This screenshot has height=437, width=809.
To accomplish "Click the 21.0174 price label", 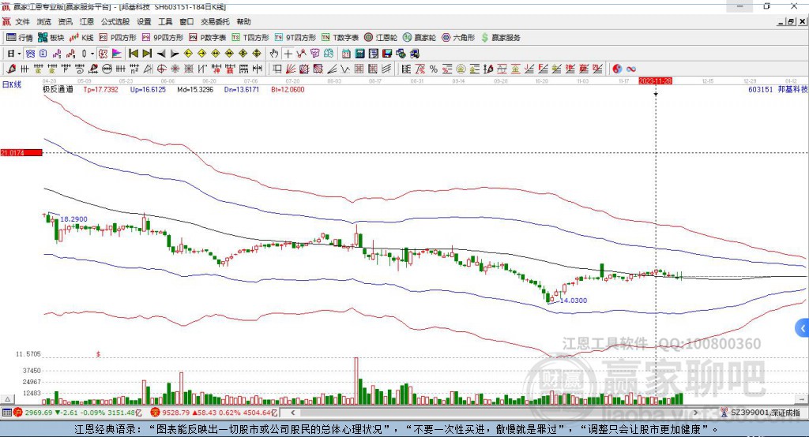I will (21, 152).
